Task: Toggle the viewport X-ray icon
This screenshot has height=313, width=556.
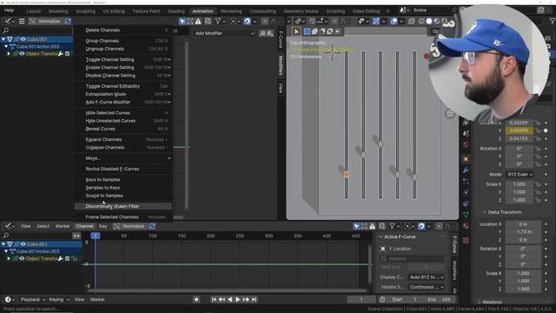Action: pyautogui.click(x=411, y=21)
